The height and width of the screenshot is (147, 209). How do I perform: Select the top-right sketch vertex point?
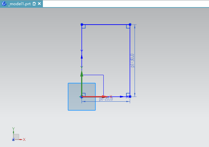pos(130,24)
